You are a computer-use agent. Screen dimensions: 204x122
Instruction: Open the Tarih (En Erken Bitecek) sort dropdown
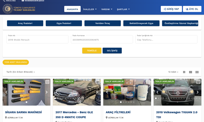coord(21,72)
